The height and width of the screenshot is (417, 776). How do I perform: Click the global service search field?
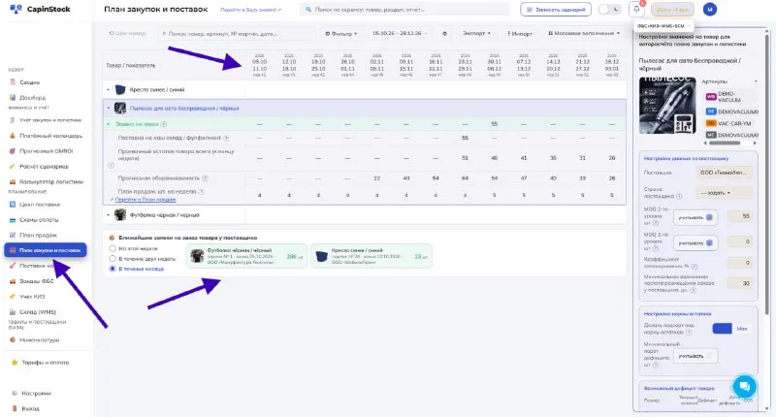(404, 10)
